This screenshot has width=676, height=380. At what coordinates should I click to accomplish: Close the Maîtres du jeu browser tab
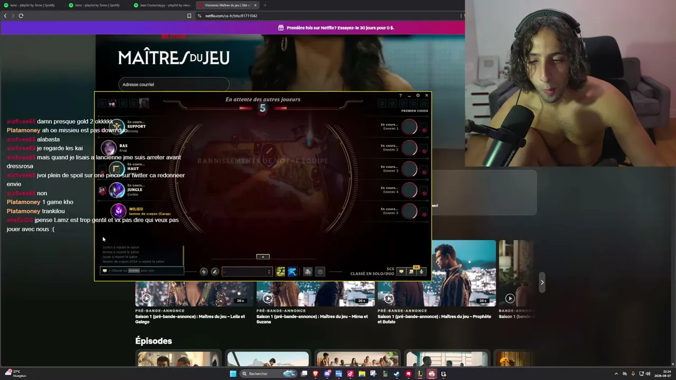(x=255, y=5)
